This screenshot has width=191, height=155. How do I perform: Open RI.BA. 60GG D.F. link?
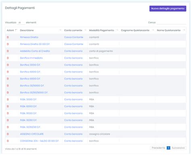point(28,106)
